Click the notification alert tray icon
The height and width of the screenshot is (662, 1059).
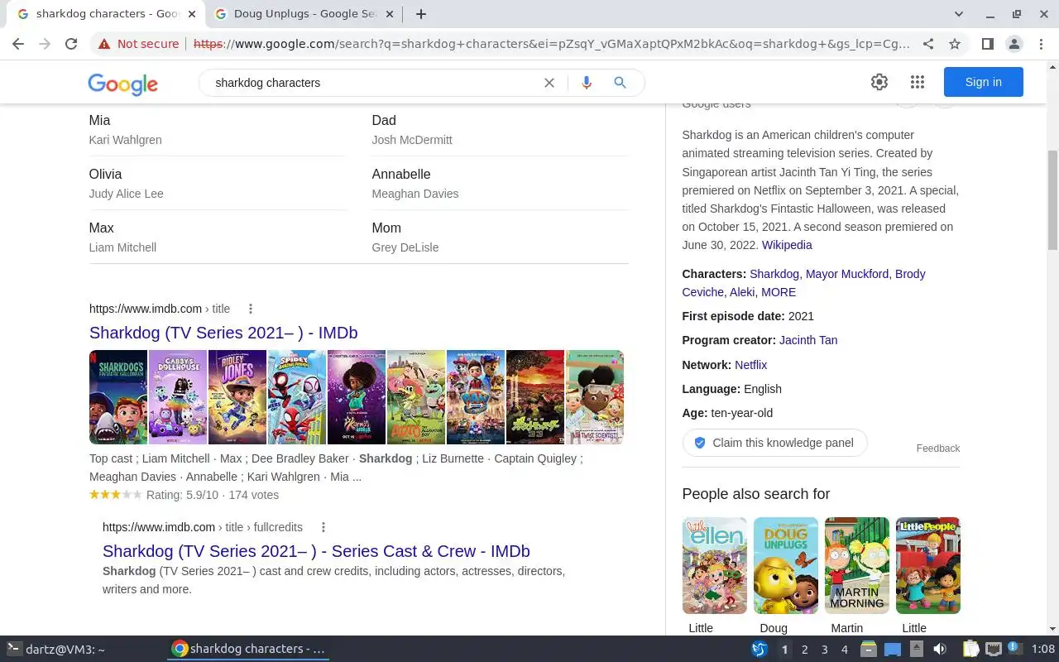pyautogui.click(x=1014, y=649)
